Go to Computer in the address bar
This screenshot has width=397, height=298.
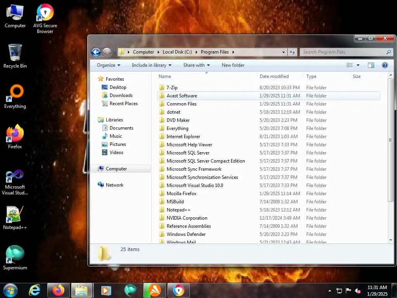click(143, 52)
